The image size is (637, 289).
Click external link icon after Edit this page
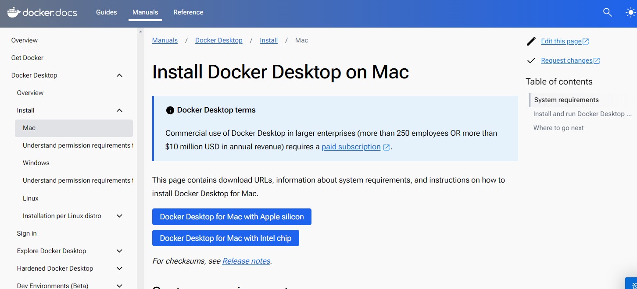click(x=586, y=41)
